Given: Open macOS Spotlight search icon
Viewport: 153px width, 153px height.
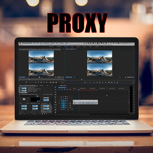Looking at the screenshot, I should pos(129,43).
